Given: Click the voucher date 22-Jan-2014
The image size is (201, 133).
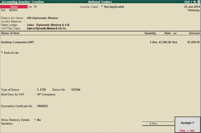Looking at the screenshot, I should click(192, 7).
